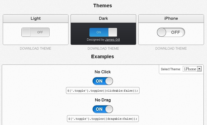Toggle the No Click example switch
This screenshot has height=125, width=207.
103,81
